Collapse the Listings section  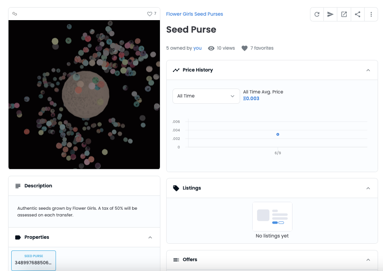(x=368, y=188)
